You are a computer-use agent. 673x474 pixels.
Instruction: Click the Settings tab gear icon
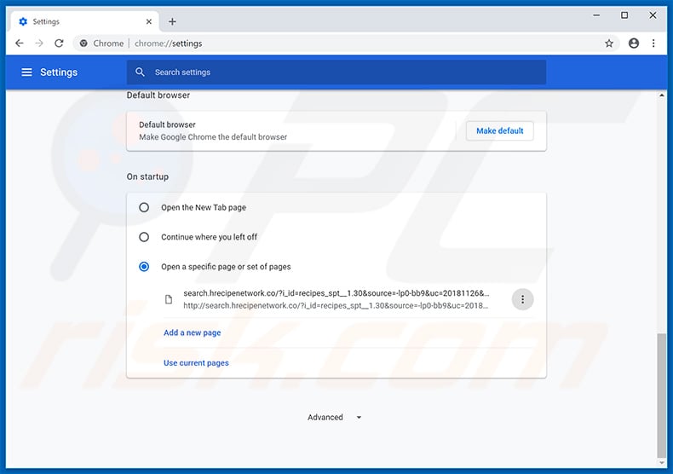click(x=23, y=21)
